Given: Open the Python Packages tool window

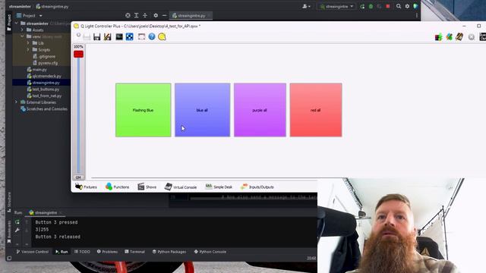Looking at the screenshot, I should click(169, 252).
